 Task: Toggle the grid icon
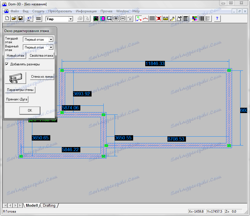(152, 19)
